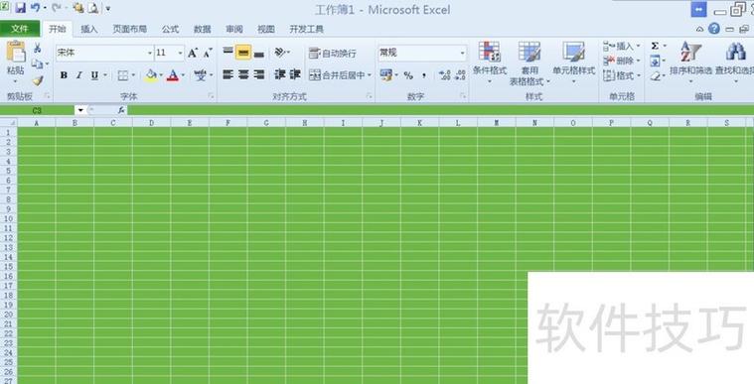Click the Copy icon
Viewport: 754px width, 384px height.
tap(37, 64)
